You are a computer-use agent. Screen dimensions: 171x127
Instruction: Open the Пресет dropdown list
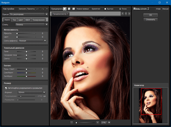46,14
